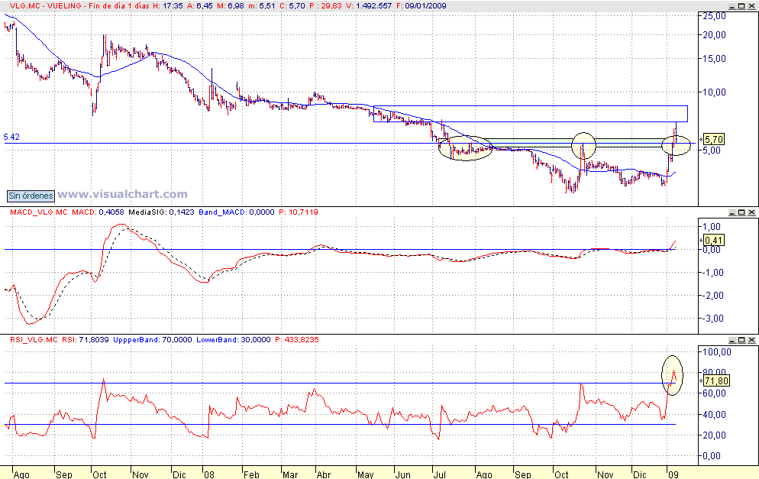Click the 'Jul' month marker on time axis

coord(440,474)
